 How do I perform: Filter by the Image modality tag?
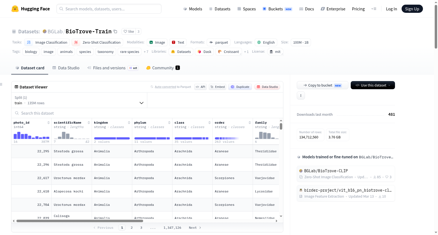point(157,42)
